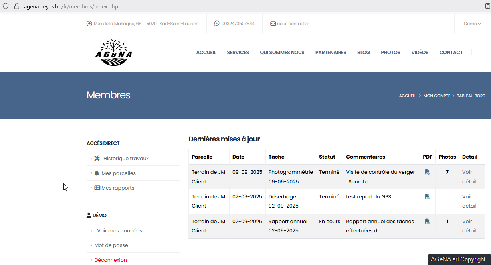
Task: Click the browser shield tracking icon
Action: 6,6
